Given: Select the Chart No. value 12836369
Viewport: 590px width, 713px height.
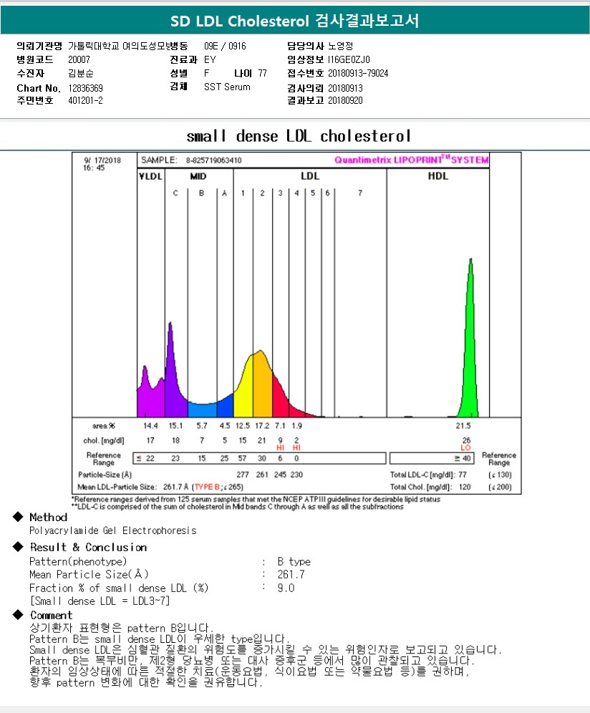Looking at the screenshot, I should (85, 88).
